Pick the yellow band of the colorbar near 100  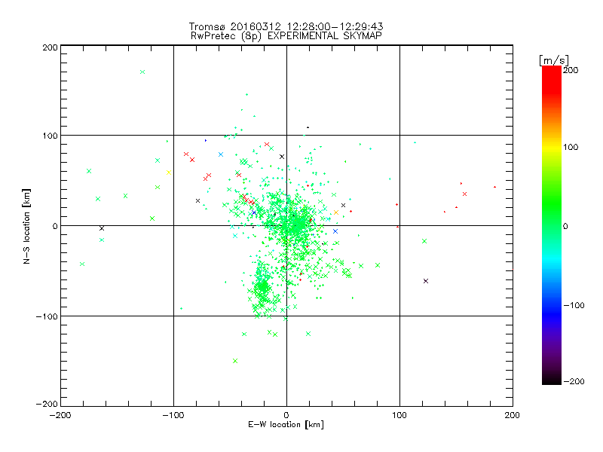[552, 148]
